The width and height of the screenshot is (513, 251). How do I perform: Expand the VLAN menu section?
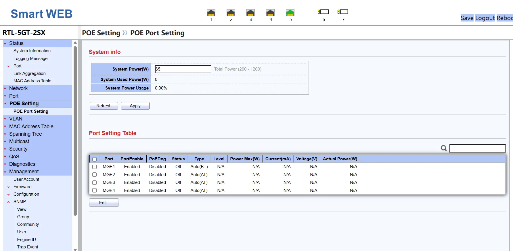pos(16,119)
